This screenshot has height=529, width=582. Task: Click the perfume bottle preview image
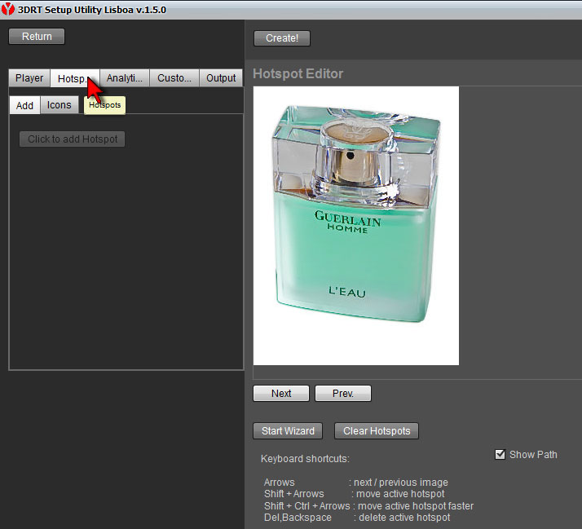(356, 226)
